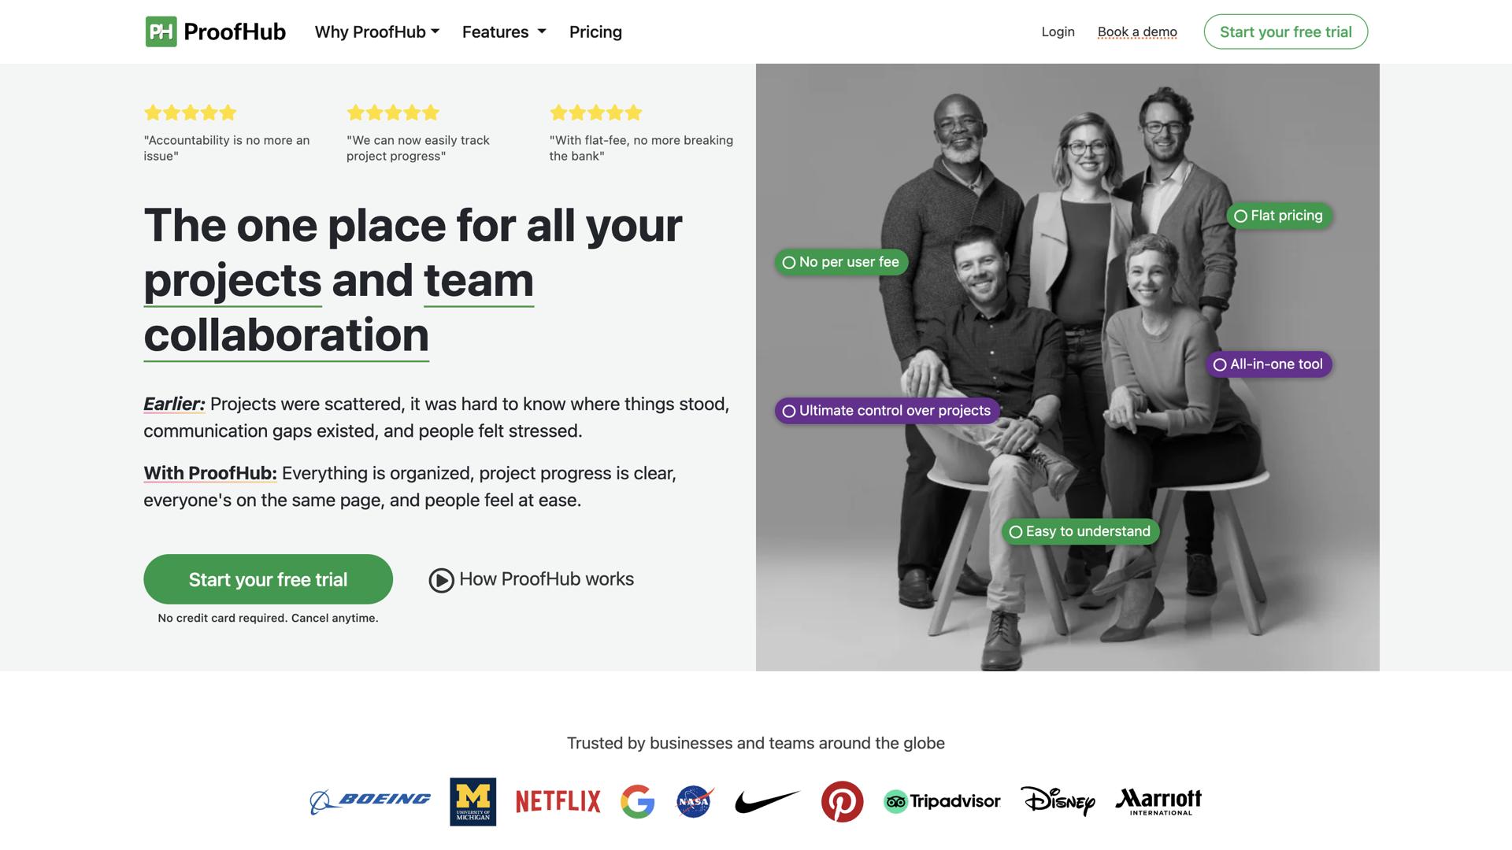
Task: Expand the 'Easy to understand' marker circle
Action: point(1015,531)
